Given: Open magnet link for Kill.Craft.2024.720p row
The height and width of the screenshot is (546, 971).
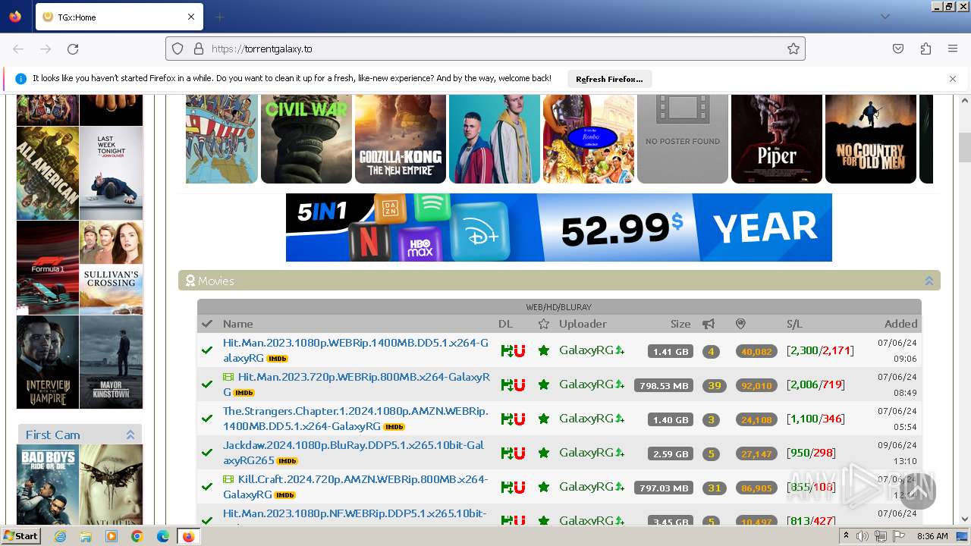Looking at the screenshot, I should tap(520, 487).
